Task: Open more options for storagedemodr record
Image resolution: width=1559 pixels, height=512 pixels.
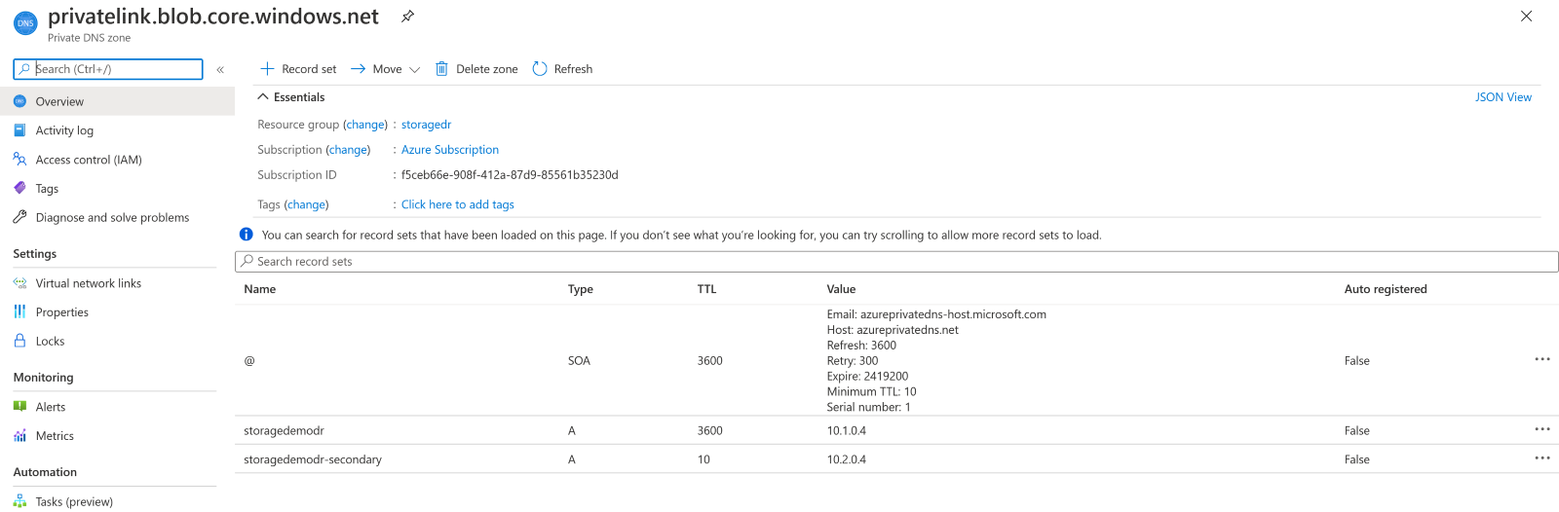Action: tap(1541, 429)
